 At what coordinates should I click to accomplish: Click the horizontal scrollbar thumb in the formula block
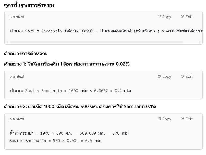click(96, 42)
